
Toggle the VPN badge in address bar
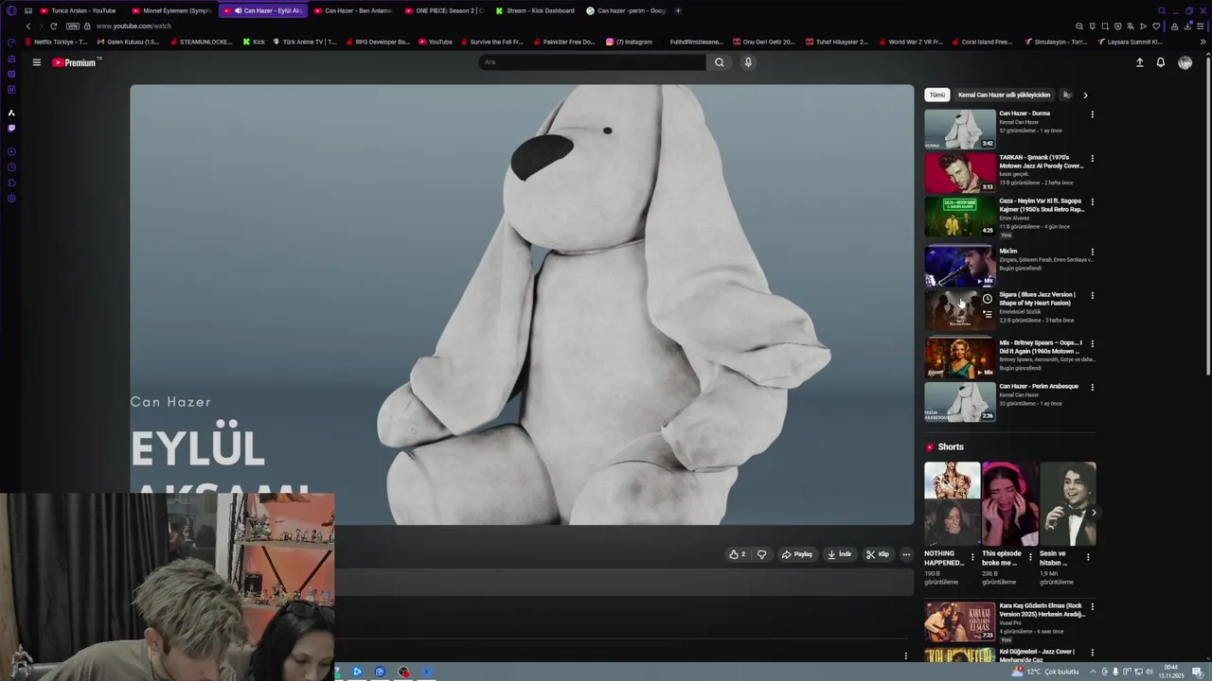click(x=73, y=26)
